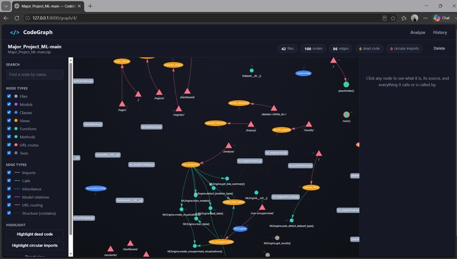Toggle the Tests node type checkbox
457x259 pixels.
(x=9, y=152)
